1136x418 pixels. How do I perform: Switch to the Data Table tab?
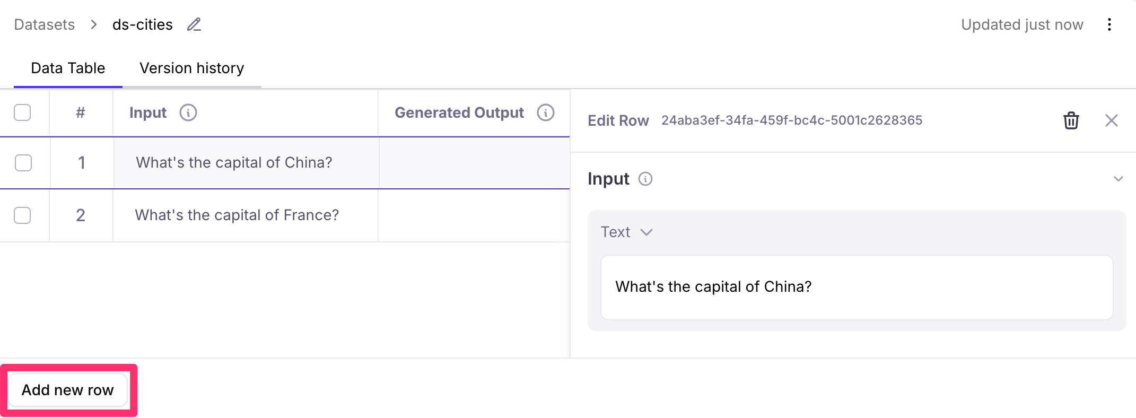coord(68,68)
